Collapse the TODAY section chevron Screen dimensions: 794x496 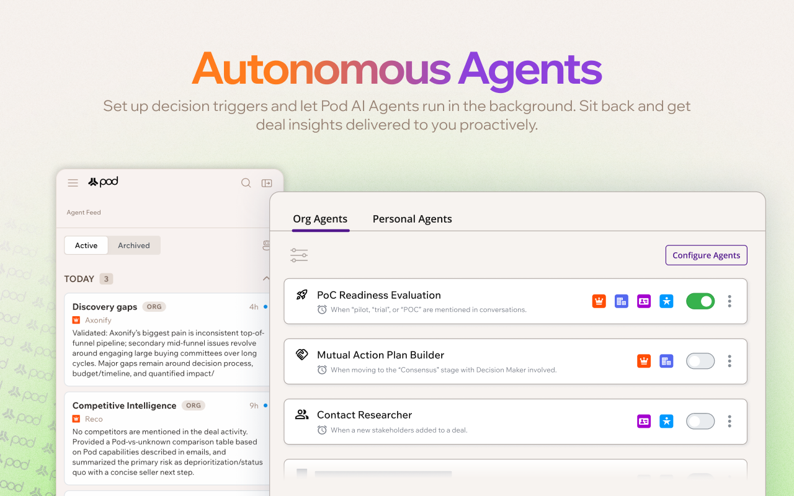[x=266, y=278]
